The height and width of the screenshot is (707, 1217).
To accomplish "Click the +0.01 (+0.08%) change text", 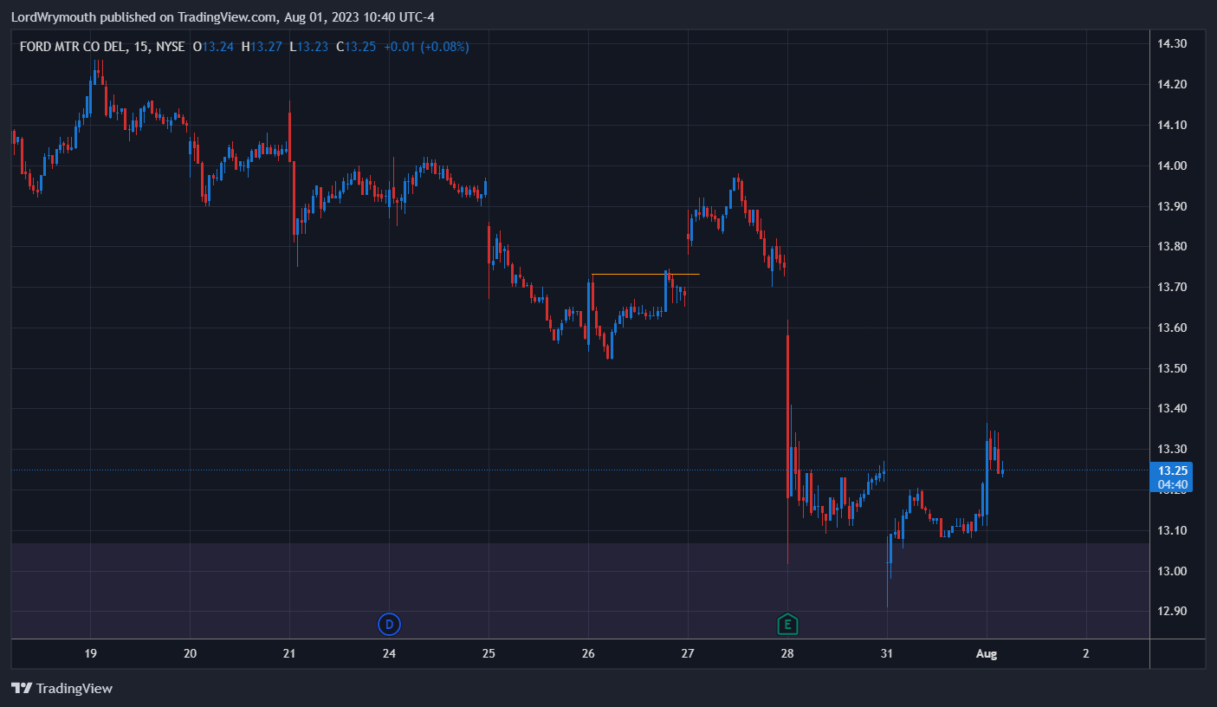I will pyautogui.click(x=425, y=47).
